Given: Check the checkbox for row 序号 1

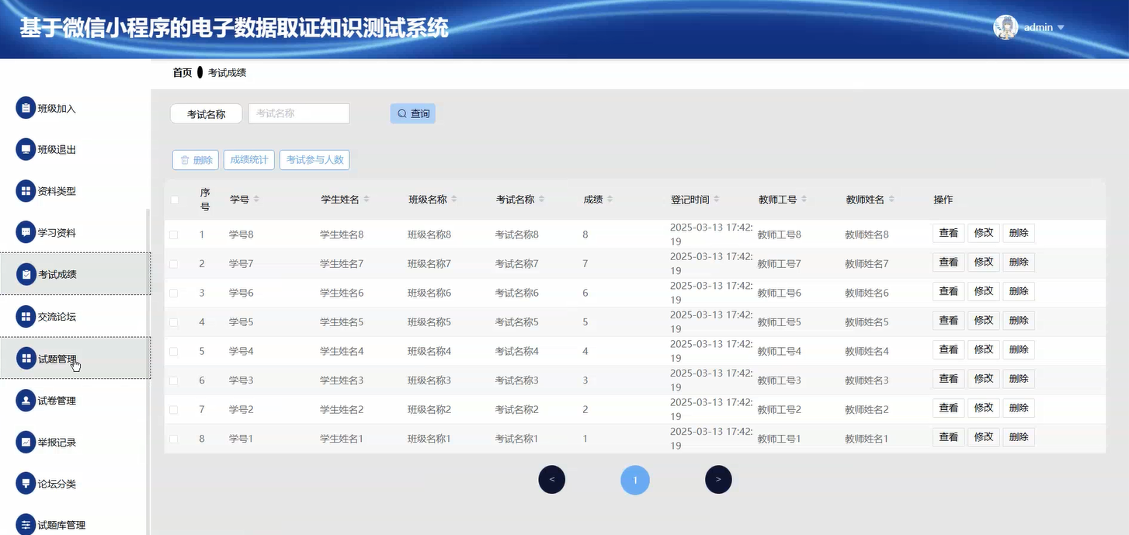Looking at the screenshot, I should (174, 234).
